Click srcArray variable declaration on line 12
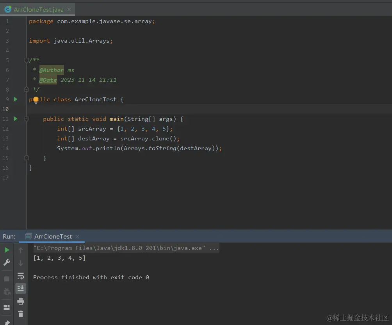 92,129
